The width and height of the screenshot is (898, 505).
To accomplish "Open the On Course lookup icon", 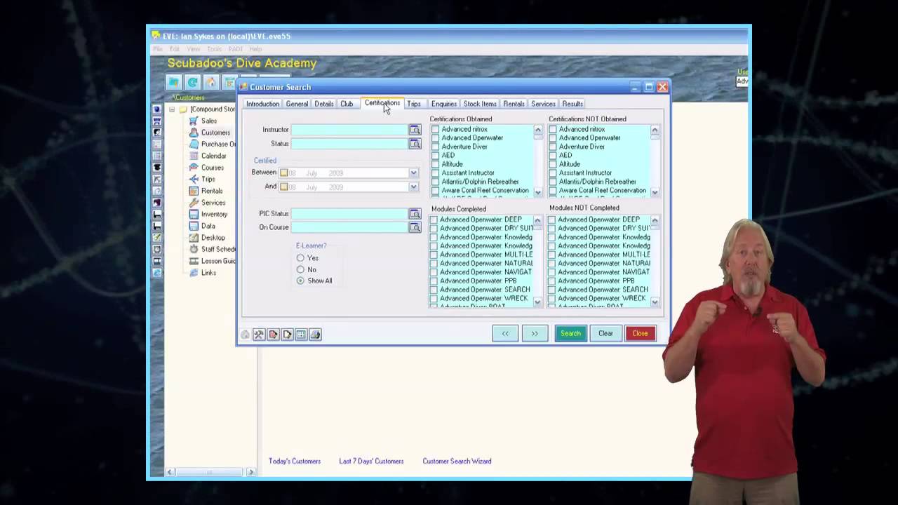I will 415,227.
